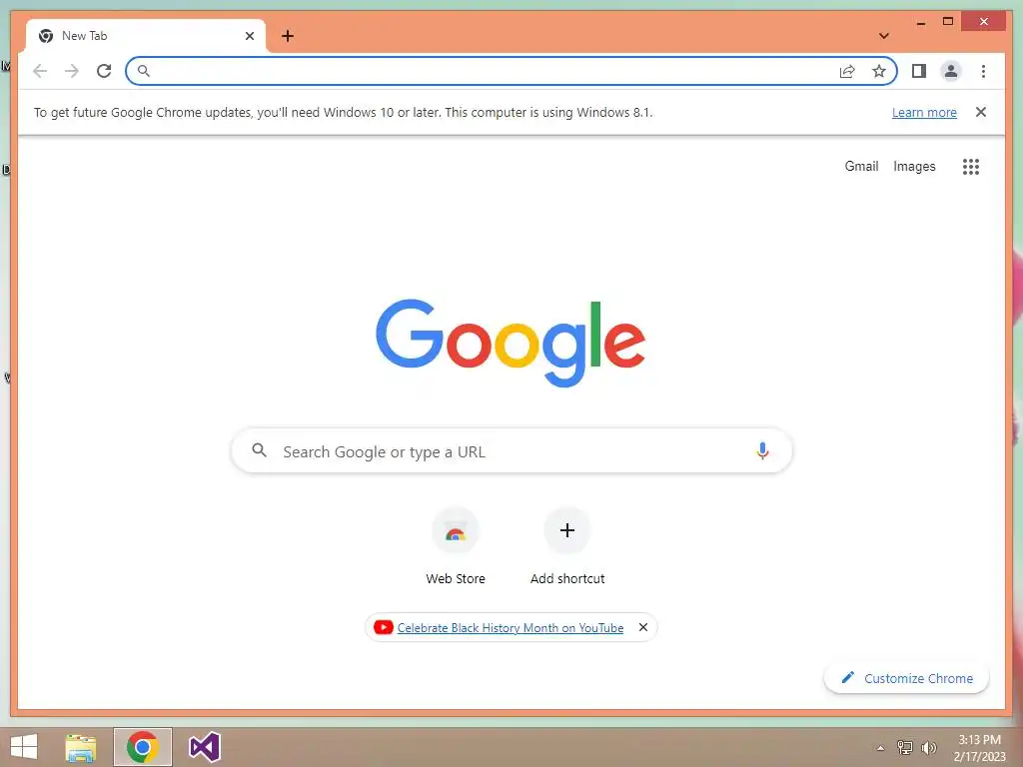
Task: Open a new tab with plus button
Action: (x=287, y=36)
